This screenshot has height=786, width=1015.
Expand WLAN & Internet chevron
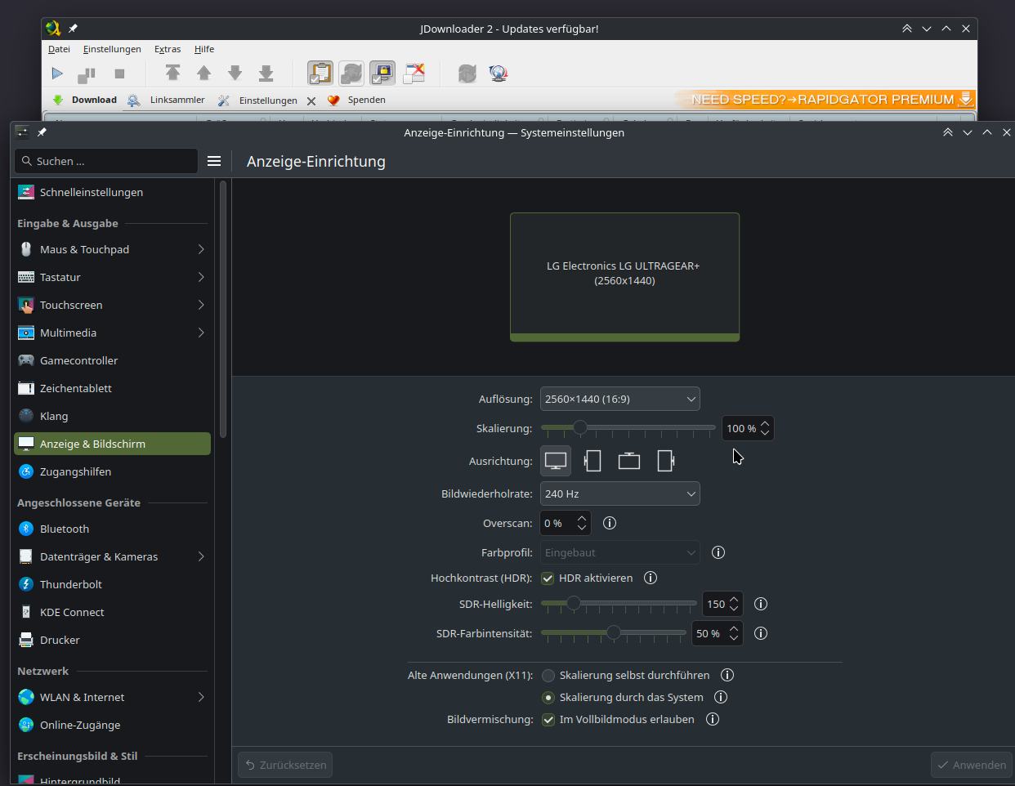point(201,697)
